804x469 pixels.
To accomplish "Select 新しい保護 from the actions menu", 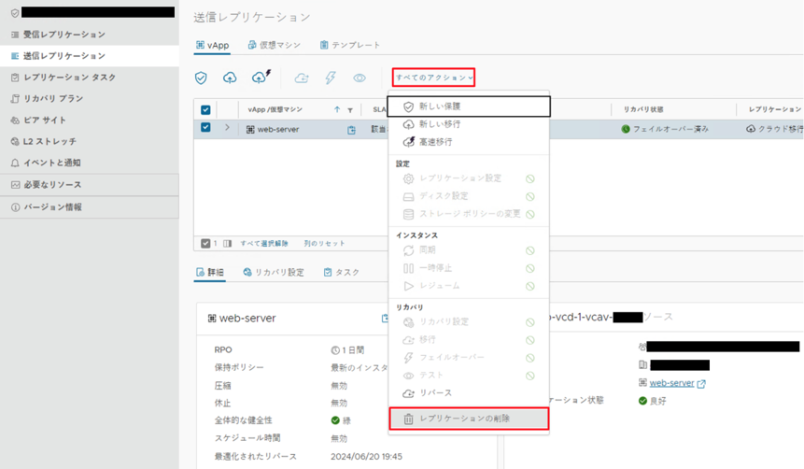I will click(469, 107).
